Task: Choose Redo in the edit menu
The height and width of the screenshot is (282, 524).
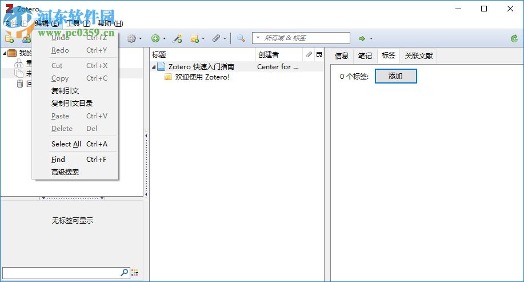Action: [x=75, y=50]
